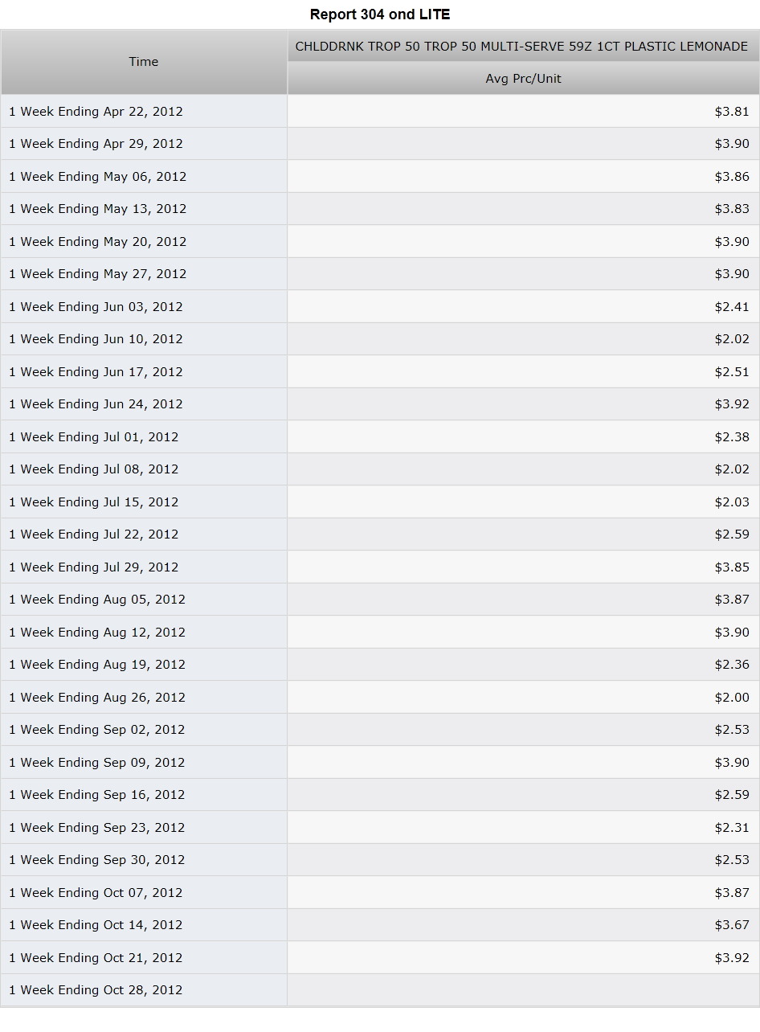Click the Avg Prc/Unit column header

point(523,79)
